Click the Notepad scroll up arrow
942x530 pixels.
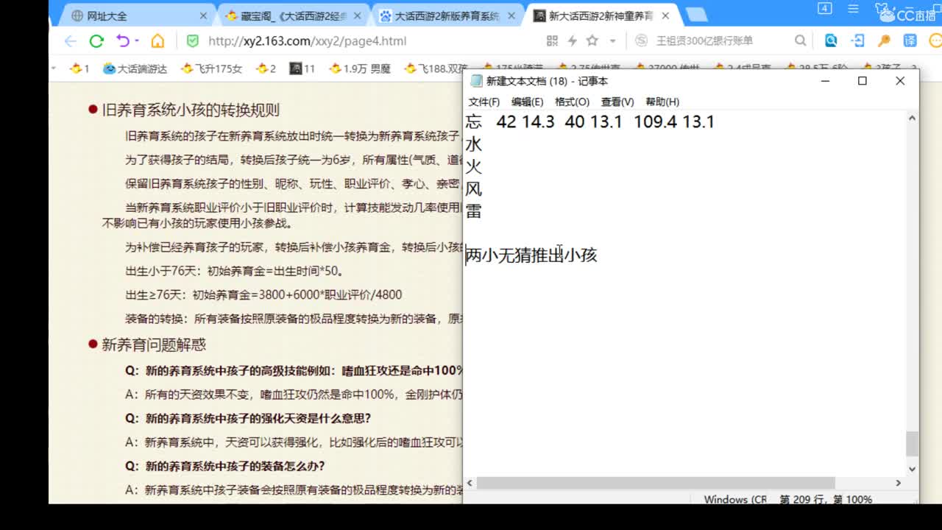912,118
